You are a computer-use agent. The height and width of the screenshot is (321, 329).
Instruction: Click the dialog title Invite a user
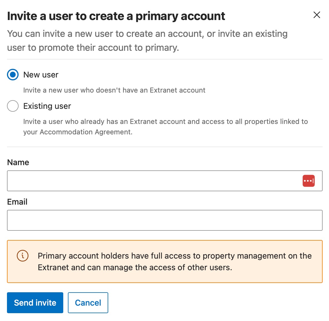click(x=116, y=16)
